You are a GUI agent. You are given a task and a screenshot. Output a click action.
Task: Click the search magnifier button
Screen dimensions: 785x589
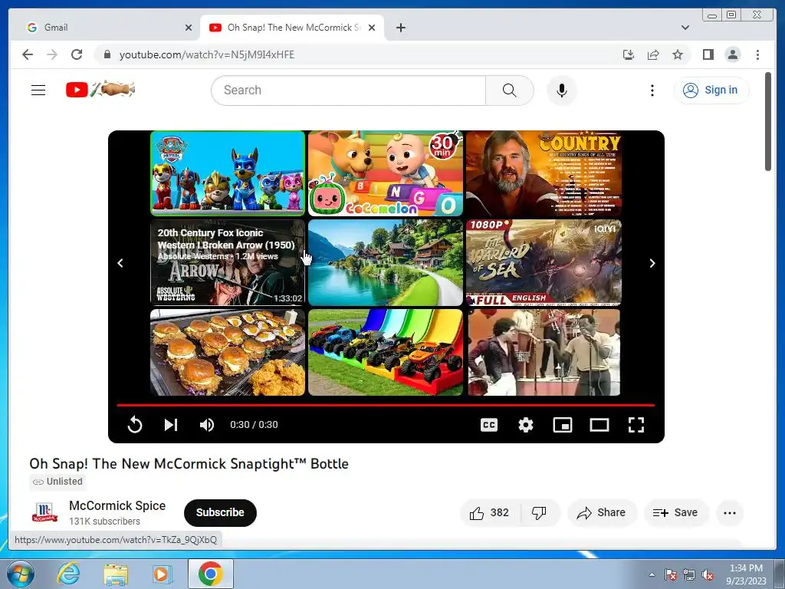coord(509,90)
